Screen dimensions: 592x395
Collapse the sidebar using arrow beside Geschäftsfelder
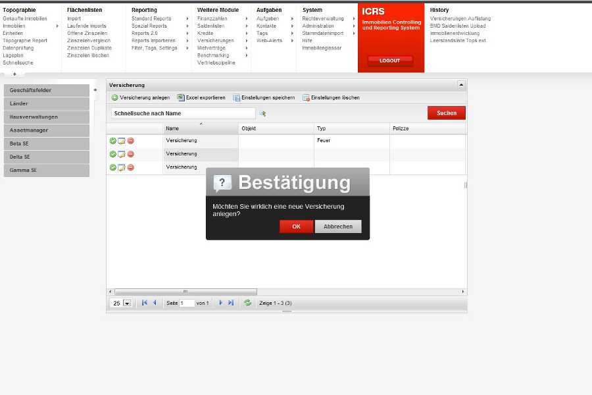[x=95, y=90]
